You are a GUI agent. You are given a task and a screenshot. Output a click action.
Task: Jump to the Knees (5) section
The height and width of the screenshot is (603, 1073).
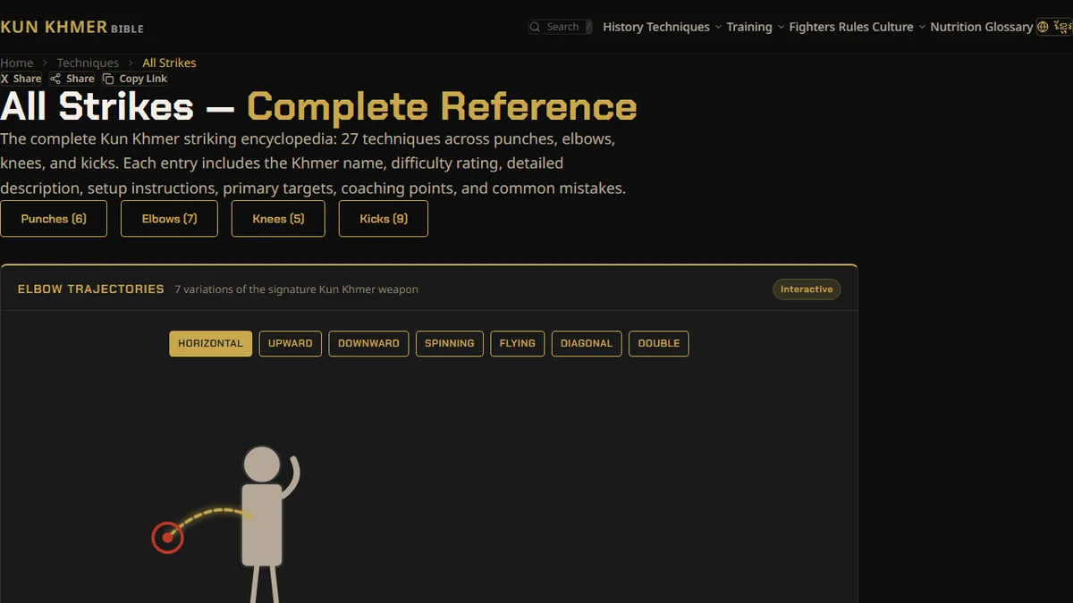(278, 219)
